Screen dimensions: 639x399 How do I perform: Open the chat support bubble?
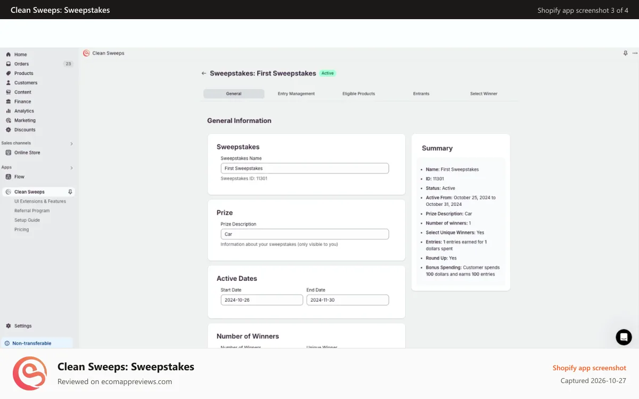(x=624, y=337)
